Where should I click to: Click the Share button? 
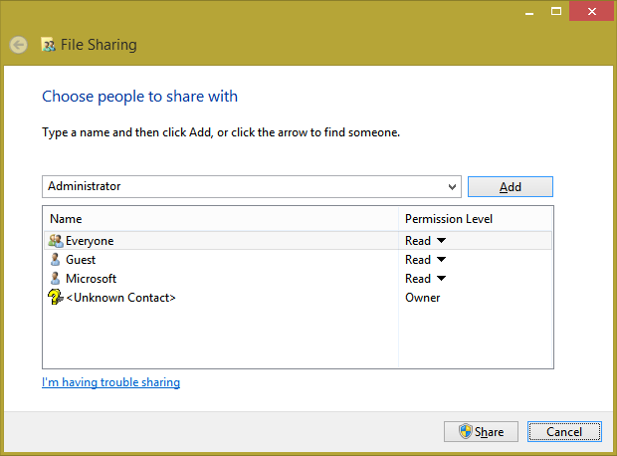pyautogui.click(x=481, y=431)
